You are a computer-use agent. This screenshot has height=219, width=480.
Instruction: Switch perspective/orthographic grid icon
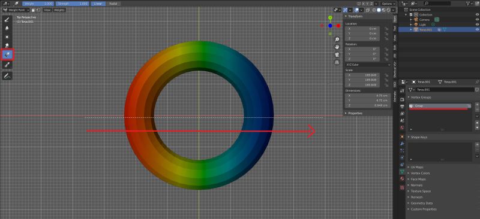point(337,62)
